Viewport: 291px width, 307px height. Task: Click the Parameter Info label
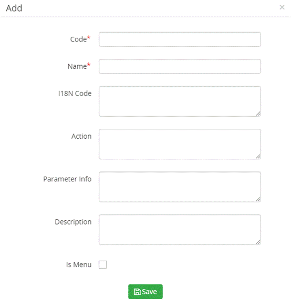[x=67, y=179]
